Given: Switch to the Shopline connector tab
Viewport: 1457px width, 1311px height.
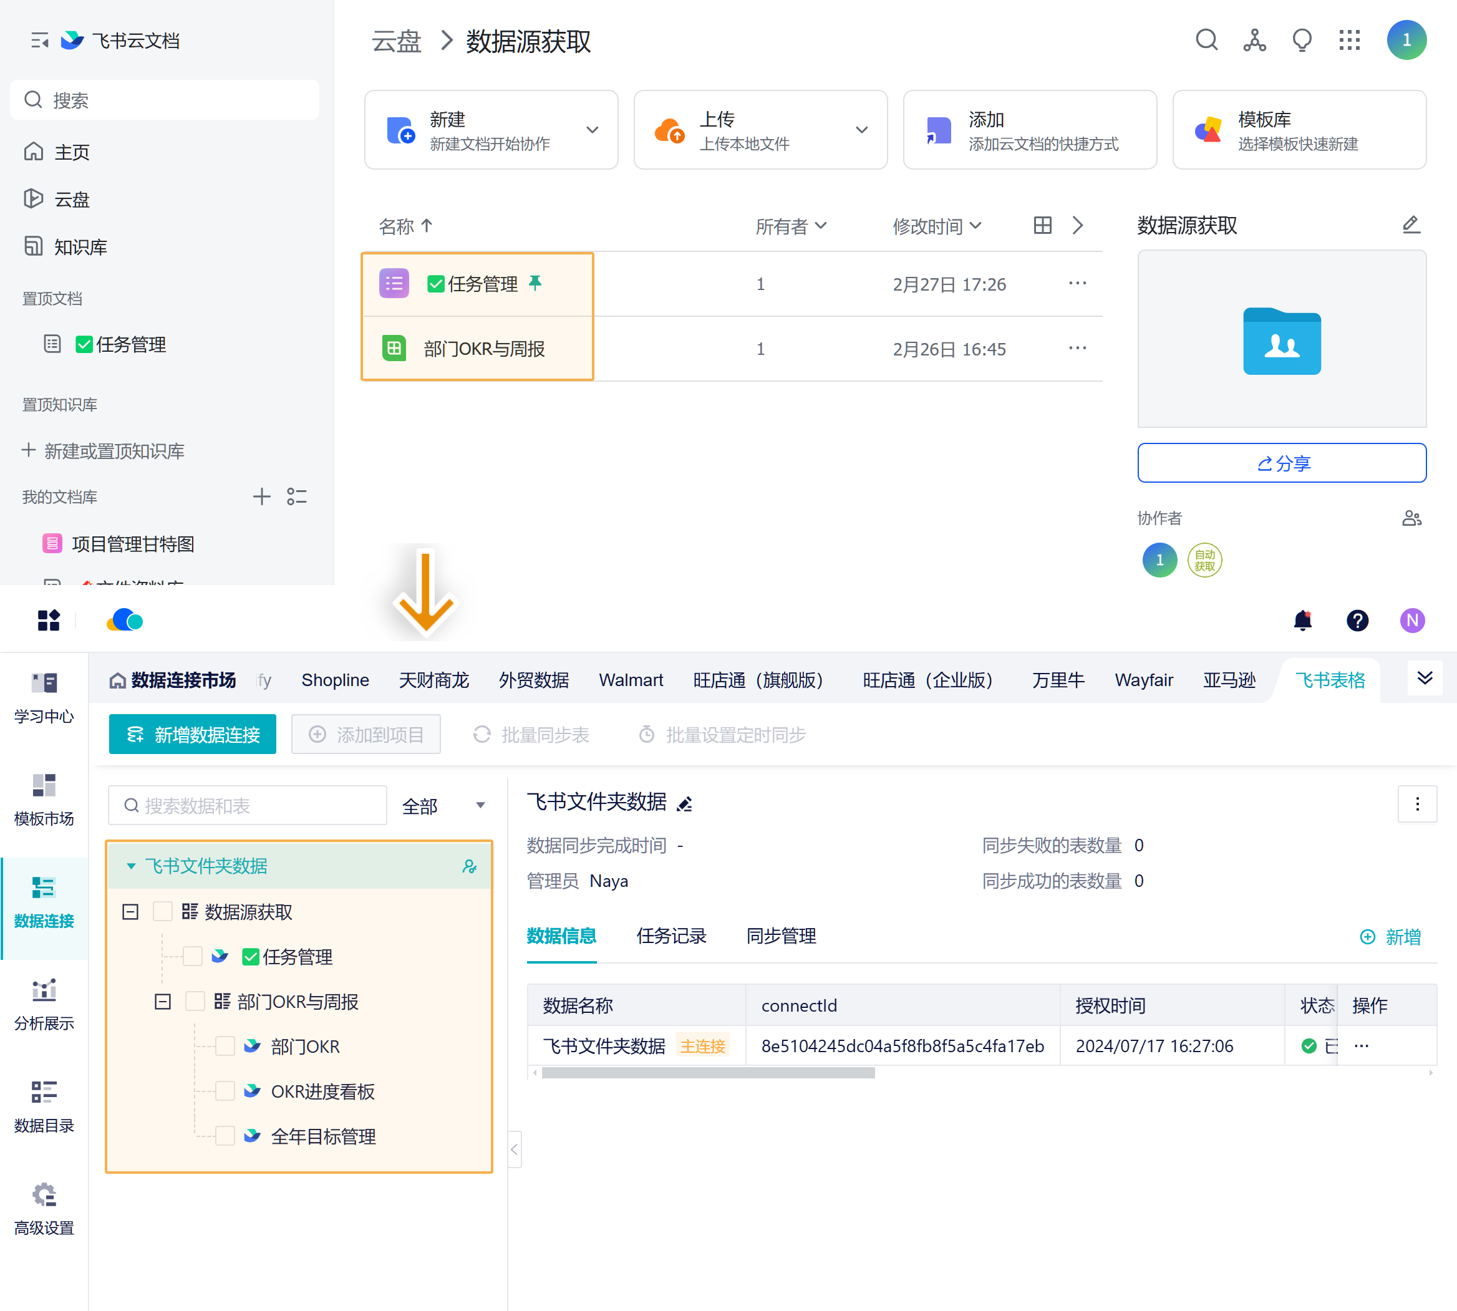Looking at the screenshot, I should pos(335,680).
